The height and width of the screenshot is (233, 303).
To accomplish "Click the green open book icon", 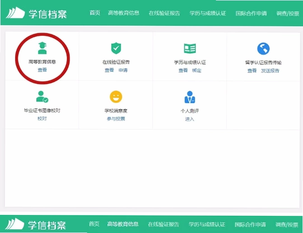I will (x=190, y=48).
